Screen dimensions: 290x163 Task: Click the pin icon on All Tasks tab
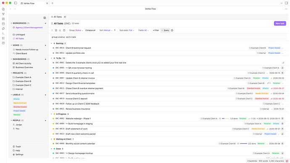65,17
